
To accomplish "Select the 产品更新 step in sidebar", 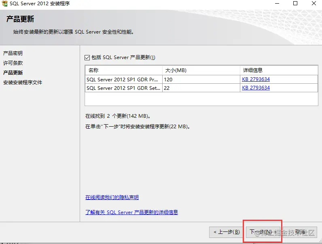I will (x=13, y=73).
